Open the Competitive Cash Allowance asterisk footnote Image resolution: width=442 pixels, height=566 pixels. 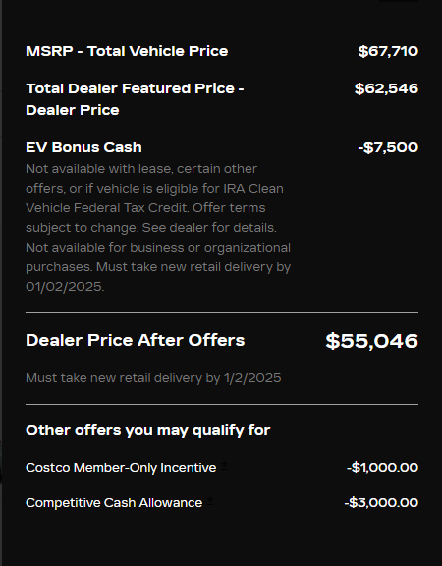tap(210, 500)
